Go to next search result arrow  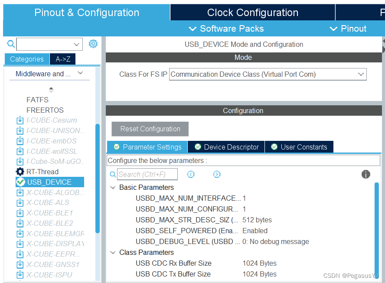pos(217,174)
